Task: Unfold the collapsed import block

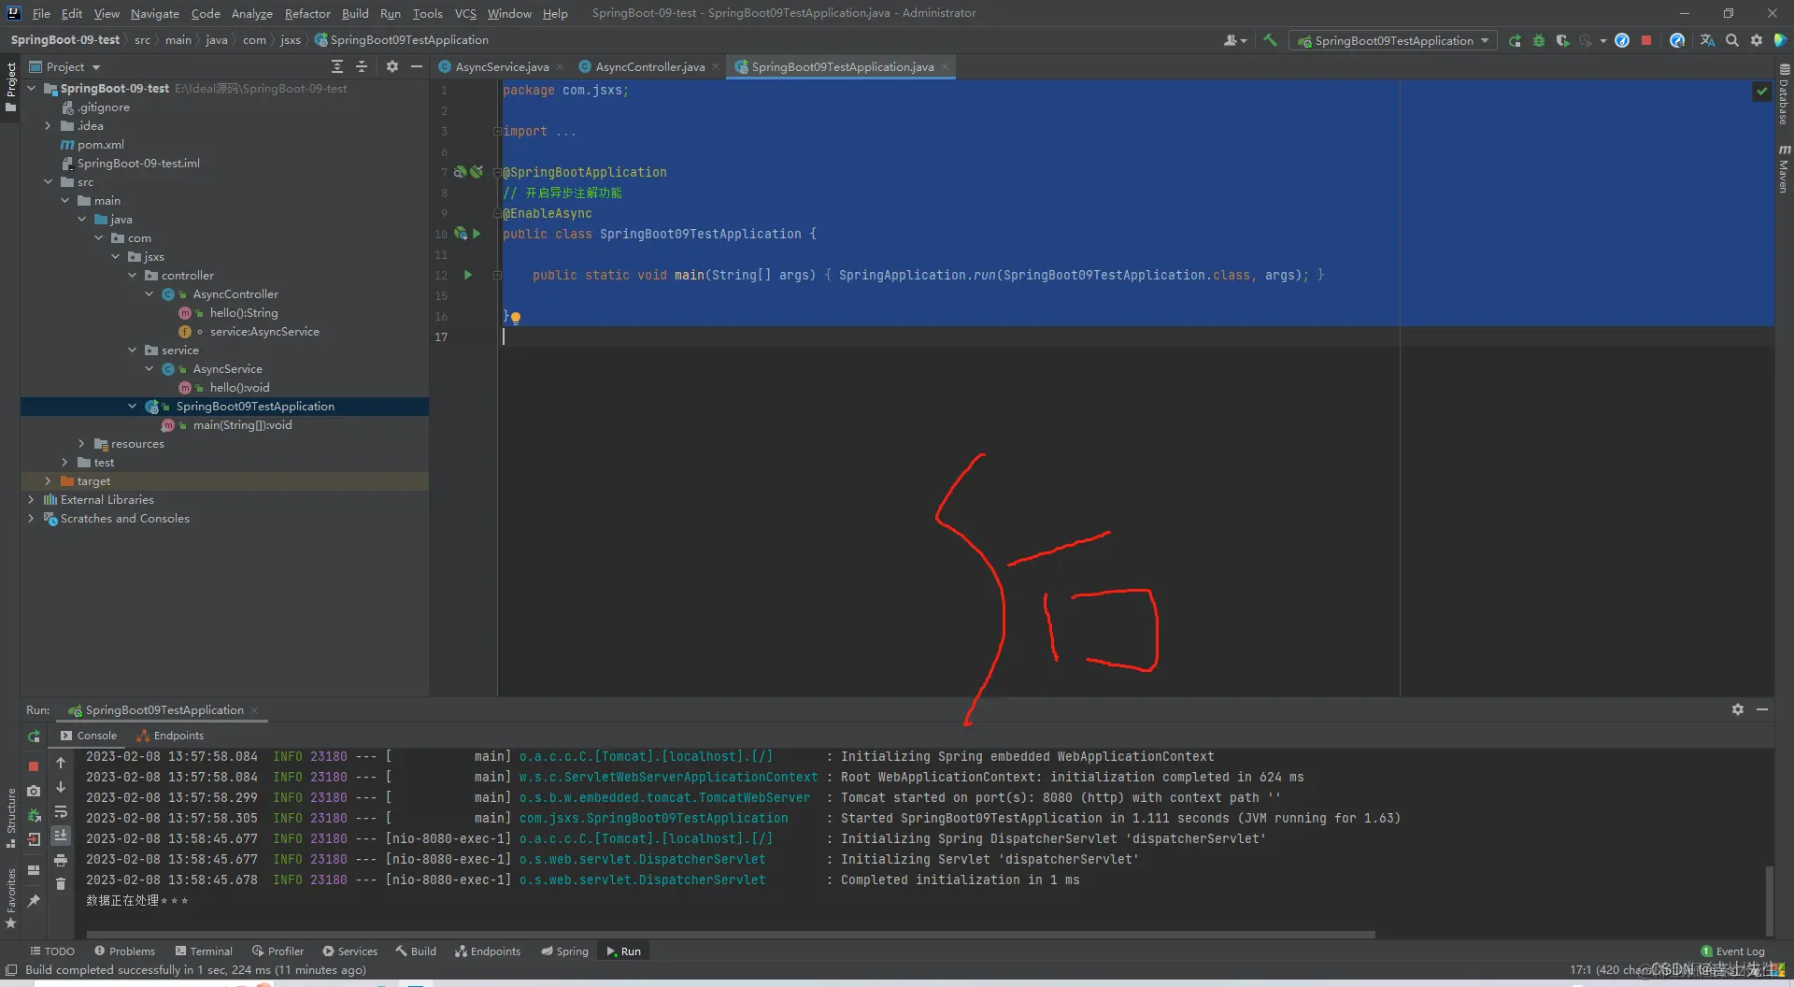Action: pos(497,132)
